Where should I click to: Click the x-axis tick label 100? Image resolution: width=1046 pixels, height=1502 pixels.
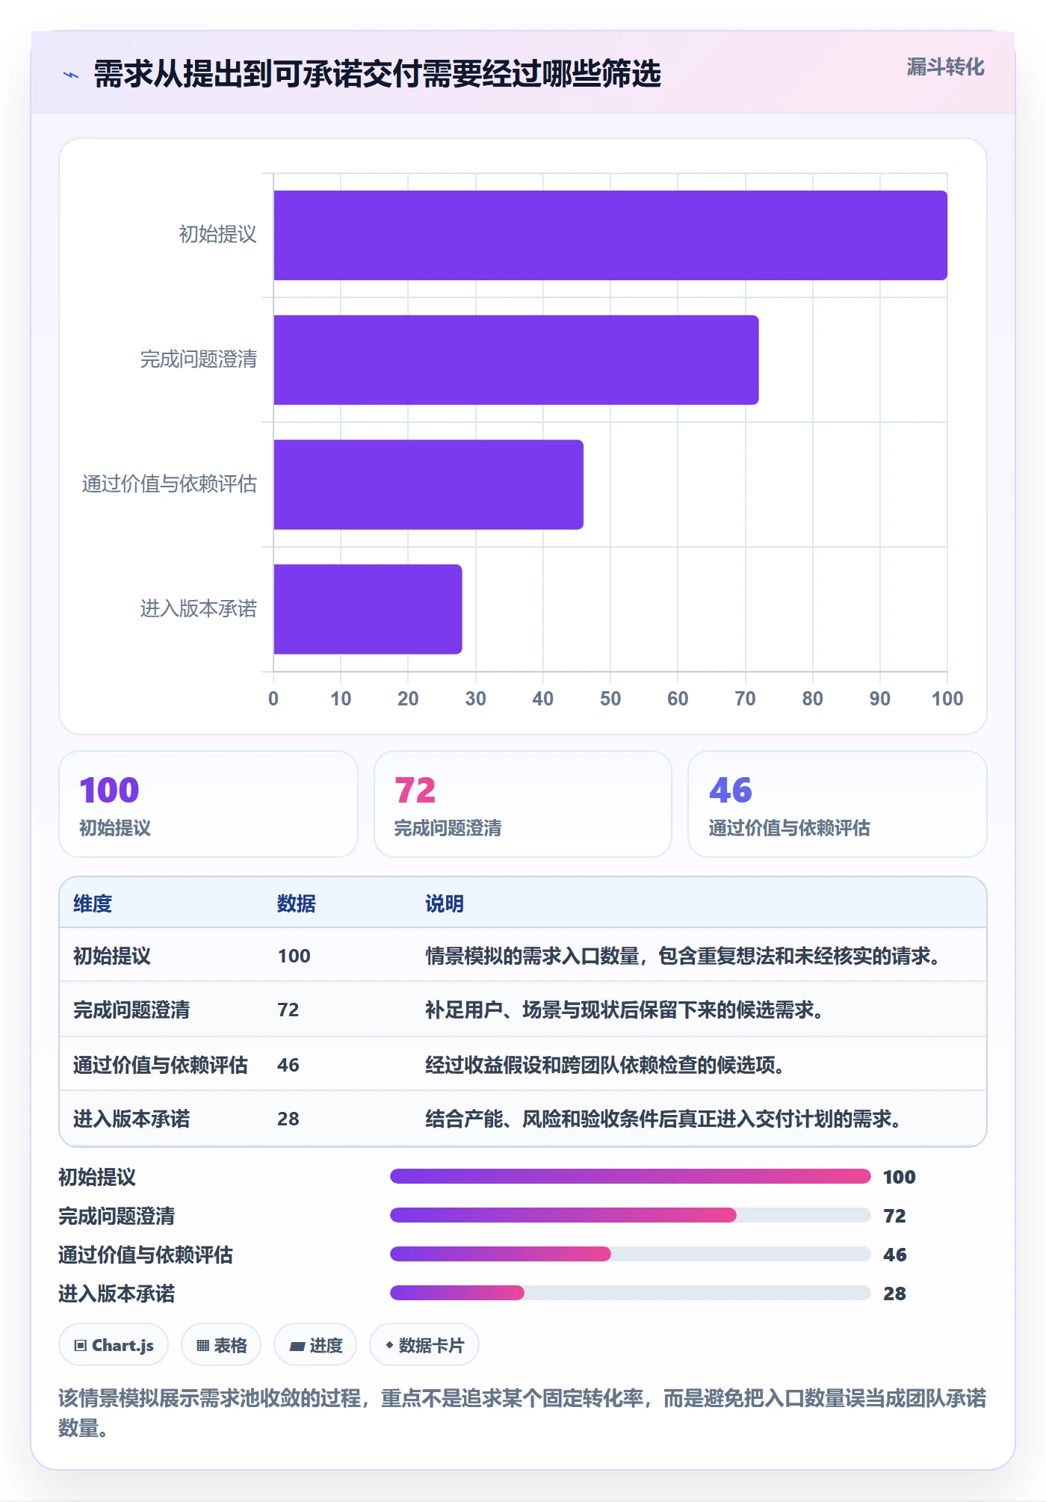pyautogui.click(x=947, y=699)
